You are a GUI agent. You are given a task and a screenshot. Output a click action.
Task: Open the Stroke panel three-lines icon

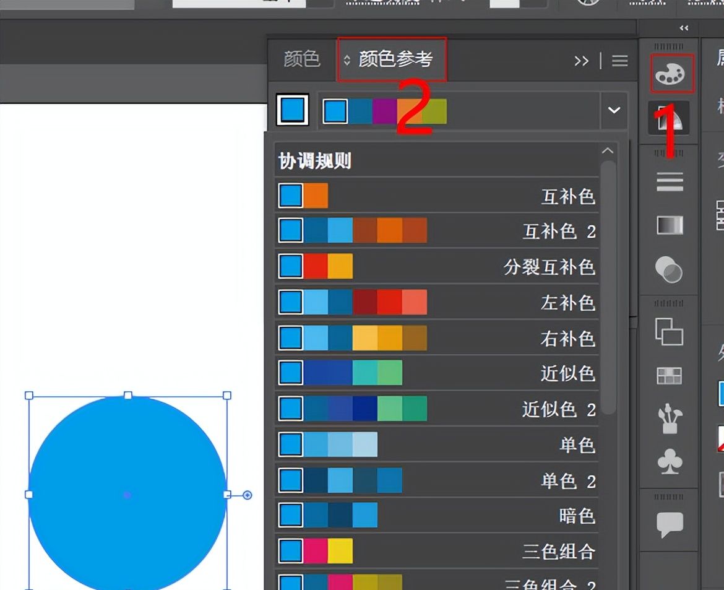(x=670, y=181)
